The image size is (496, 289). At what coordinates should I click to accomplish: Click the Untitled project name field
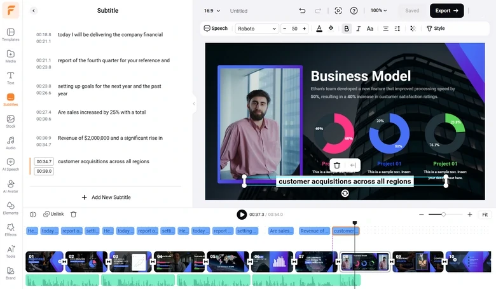[239, 11]
